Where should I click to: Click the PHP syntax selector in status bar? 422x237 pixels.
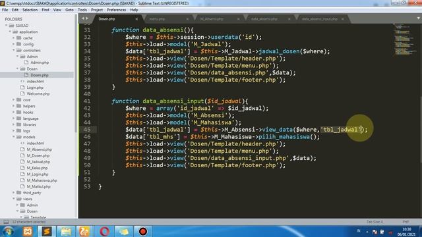pos(406,222)
